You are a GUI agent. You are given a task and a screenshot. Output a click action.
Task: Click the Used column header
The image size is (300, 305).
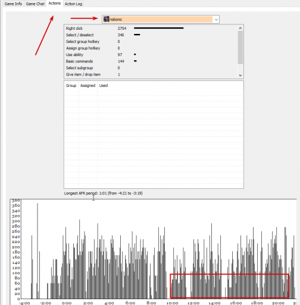point(104,85)
